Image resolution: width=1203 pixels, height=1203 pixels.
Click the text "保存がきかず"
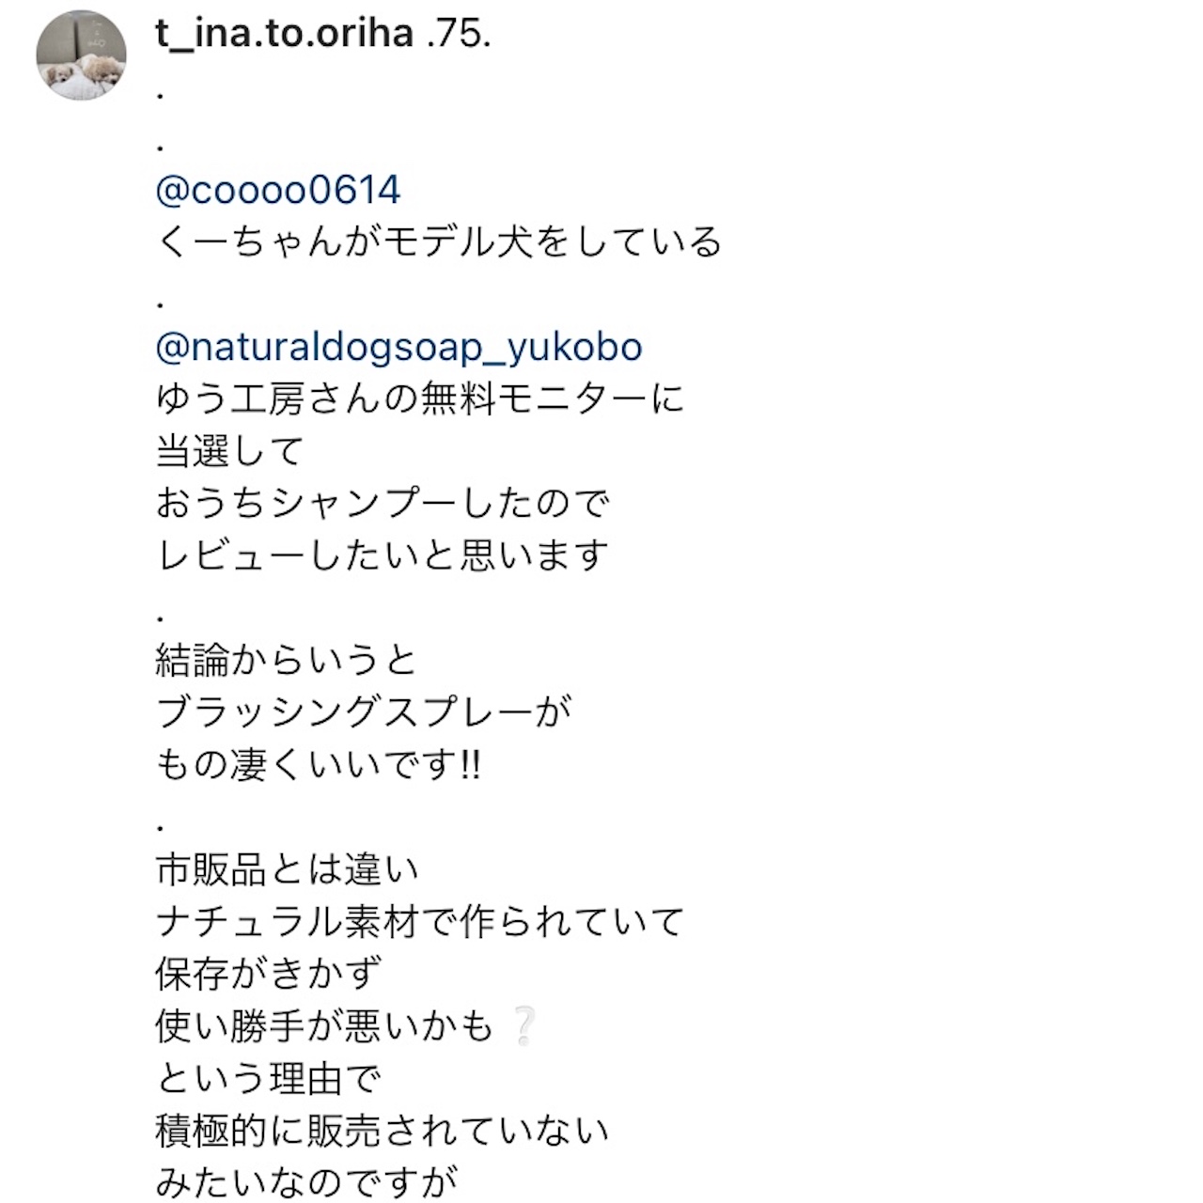point(268,975)
